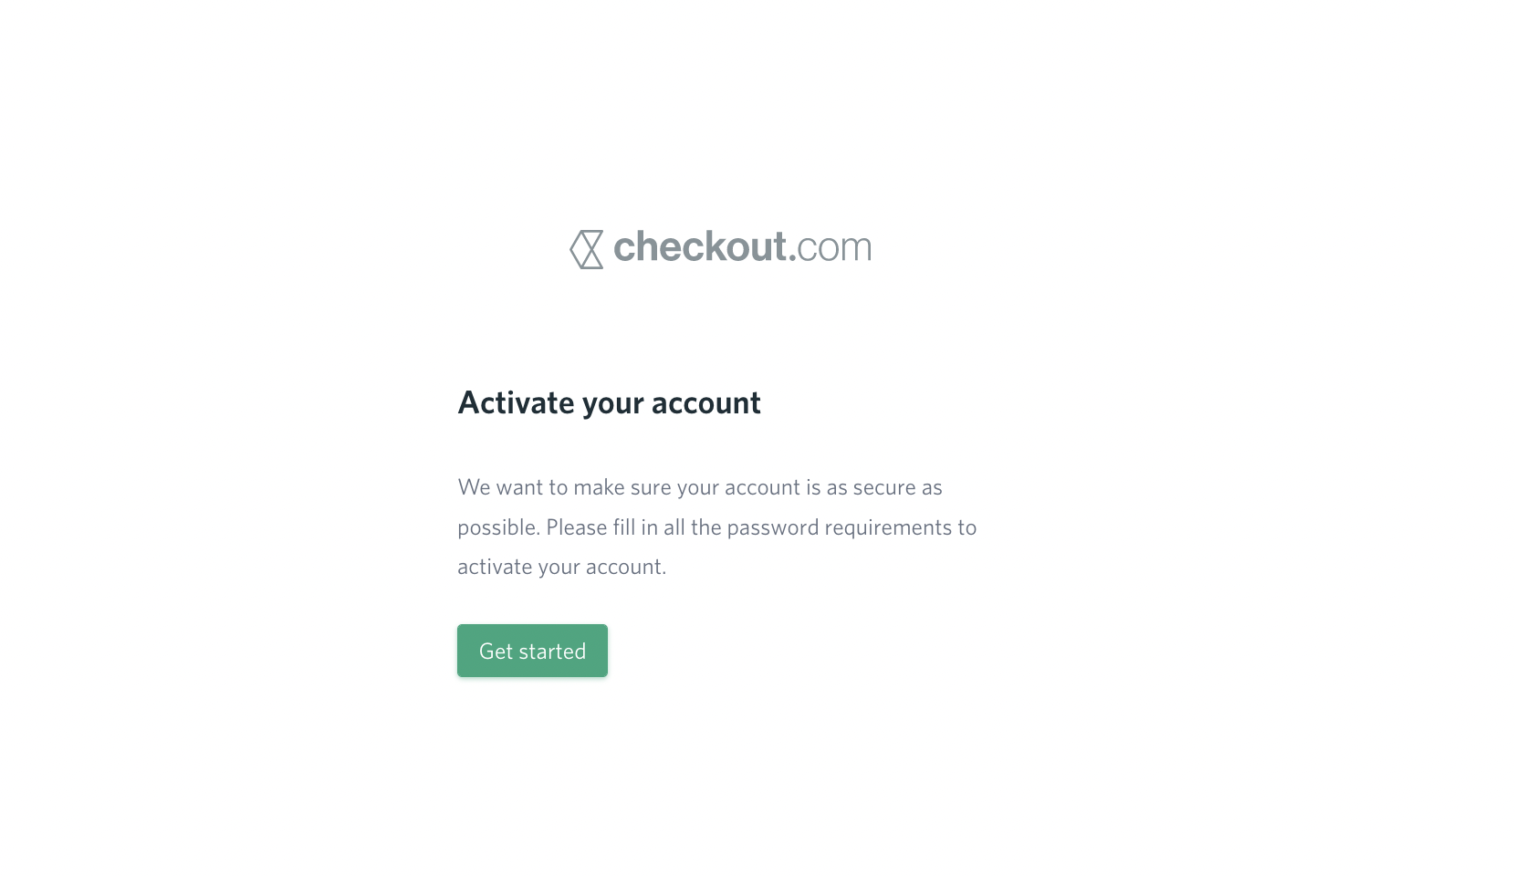Click the word sure in the first line
Viewport: 1515px width, 876px height.
coord(651,488)
